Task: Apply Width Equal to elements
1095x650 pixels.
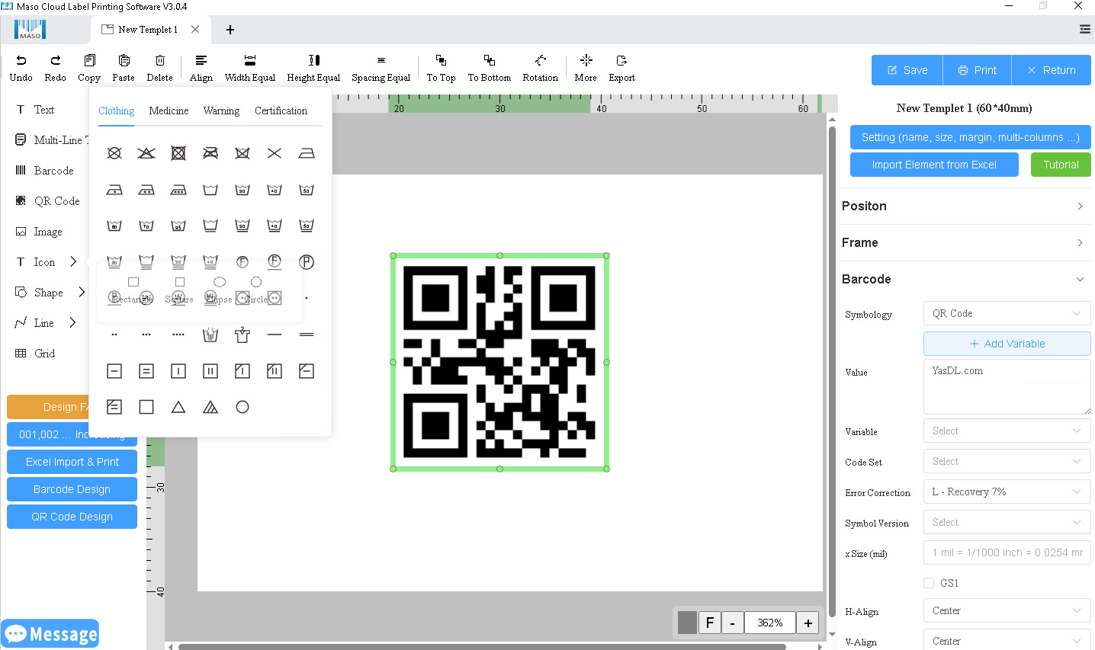Action: [250, 68]
